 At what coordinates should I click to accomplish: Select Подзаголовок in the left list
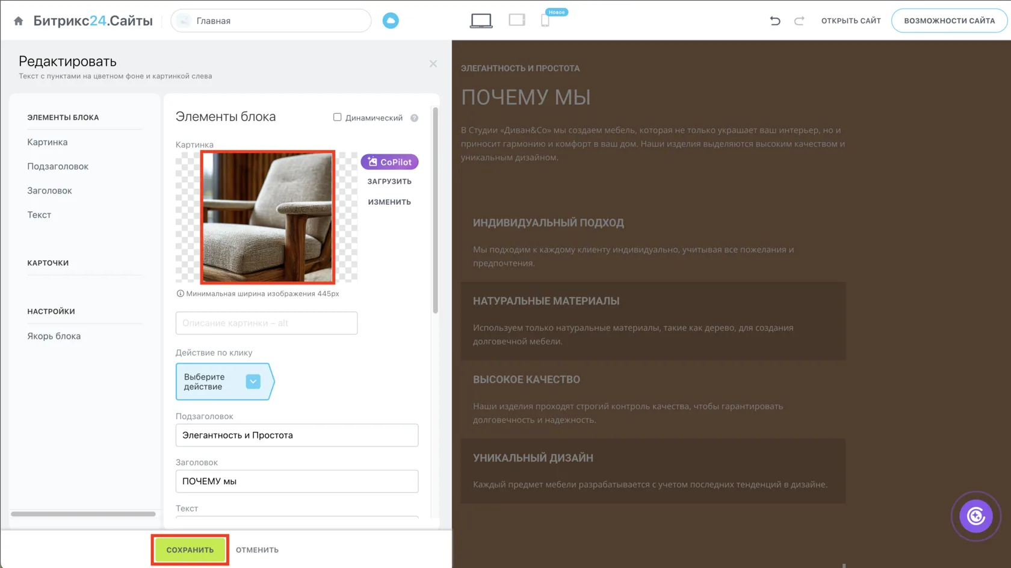58,166
